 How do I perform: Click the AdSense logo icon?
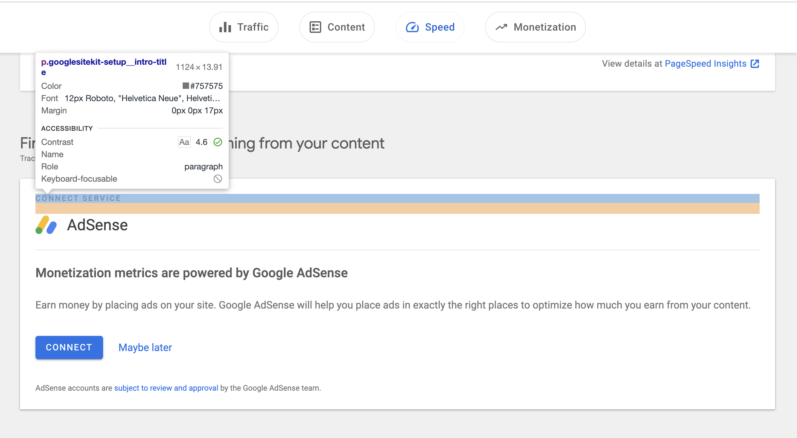click(x=46, y=225)
